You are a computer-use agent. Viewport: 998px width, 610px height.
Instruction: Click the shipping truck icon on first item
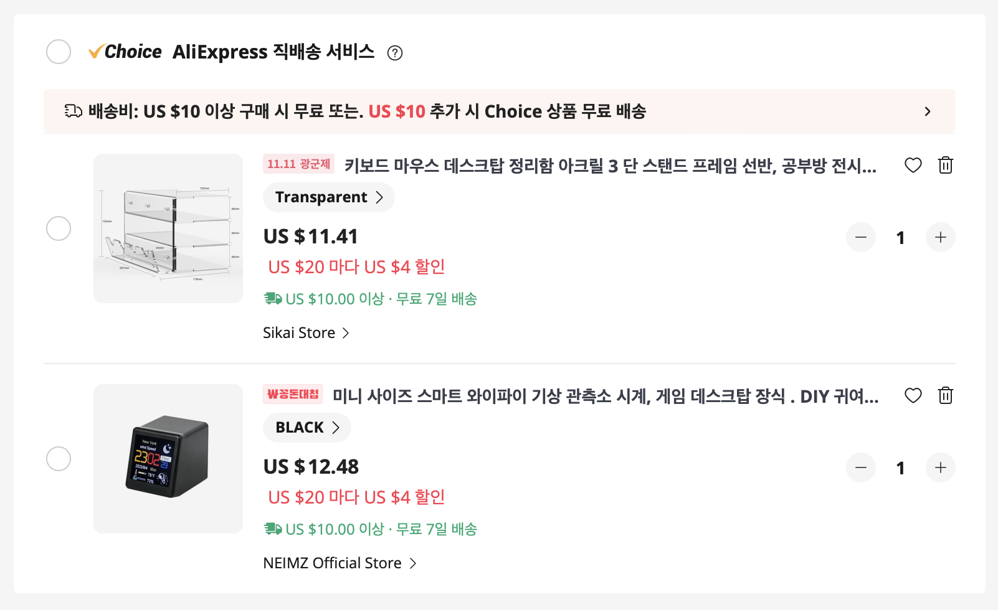pyautogui.click(x=272, y=298)
